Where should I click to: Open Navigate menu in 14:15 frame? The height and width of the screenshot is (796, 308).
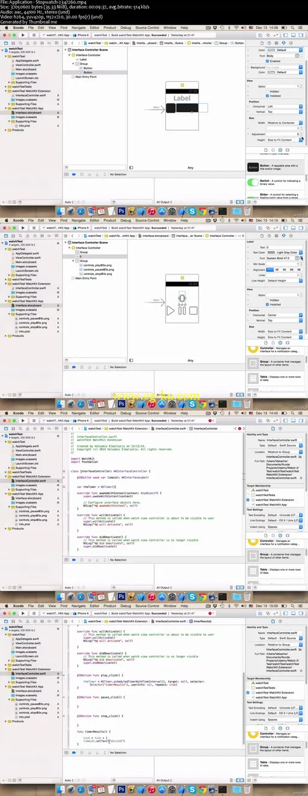click(x=78, y=220)
